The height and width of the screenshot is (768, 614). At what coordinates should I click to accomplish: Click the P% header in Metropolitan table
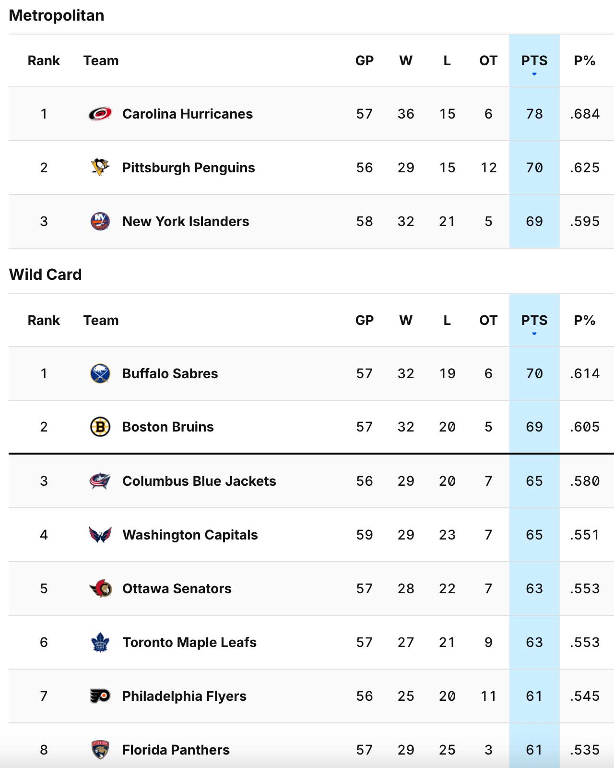point(586,60)
